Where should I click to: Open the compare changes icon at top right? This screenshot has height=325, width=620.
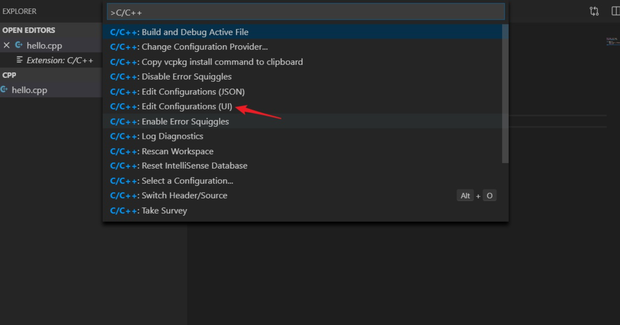(x=594, y=11)
